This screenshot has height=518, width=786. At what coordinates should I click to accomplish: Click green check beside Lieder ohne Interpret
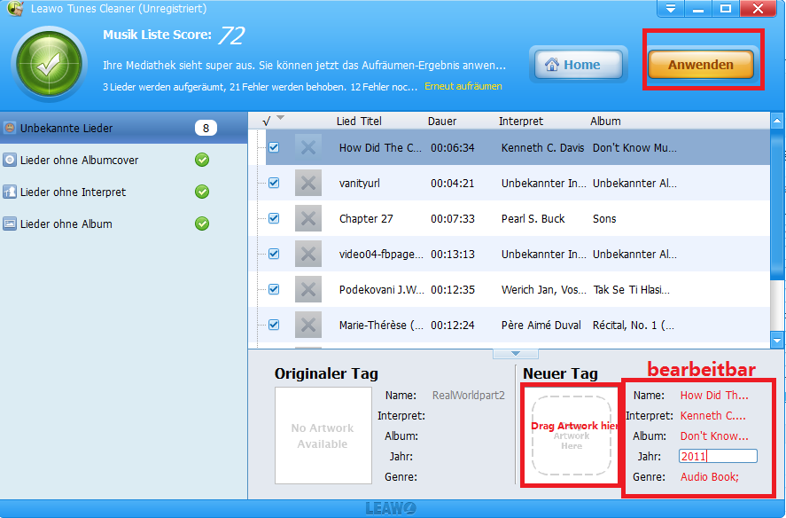click(202, 192)
